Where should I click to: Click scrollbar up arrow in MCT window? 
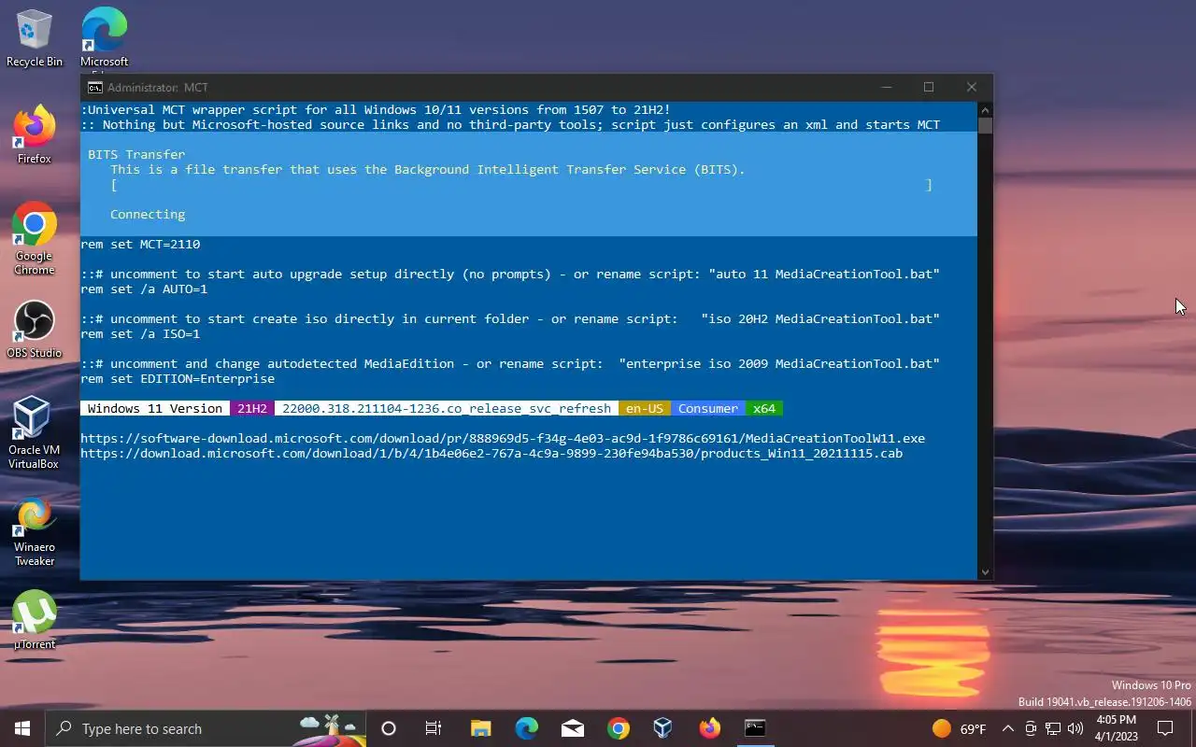(985, 108)
